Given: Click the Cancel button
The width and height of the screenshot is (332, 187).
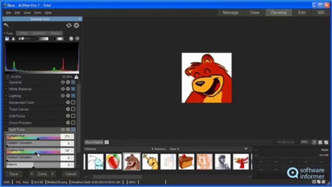Looking at the screenshot, I should (71, 174).
